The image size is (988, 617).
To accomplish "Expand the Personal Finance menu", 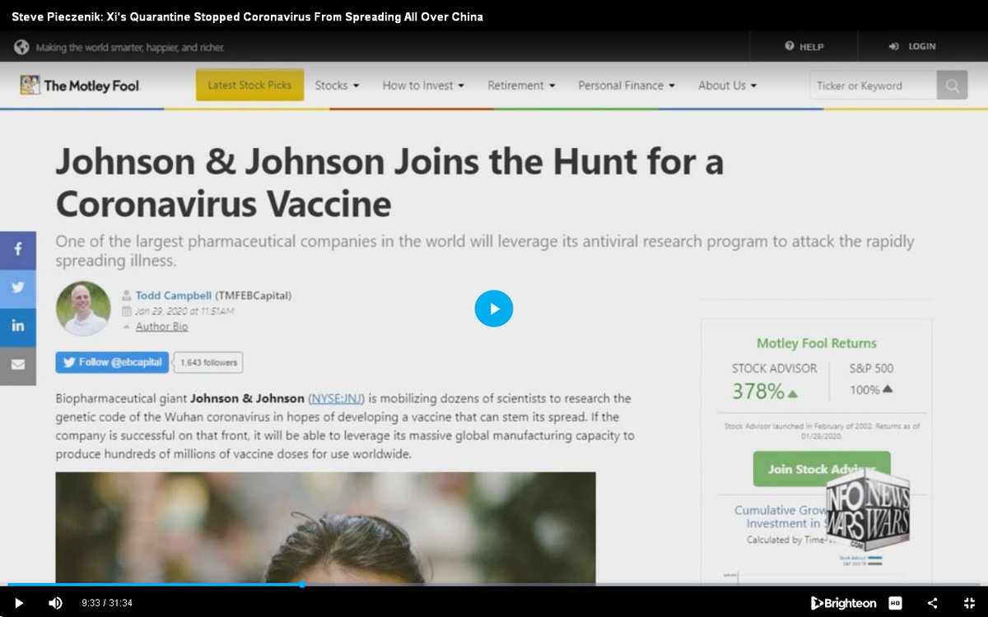I will click(x=627, y=86).
